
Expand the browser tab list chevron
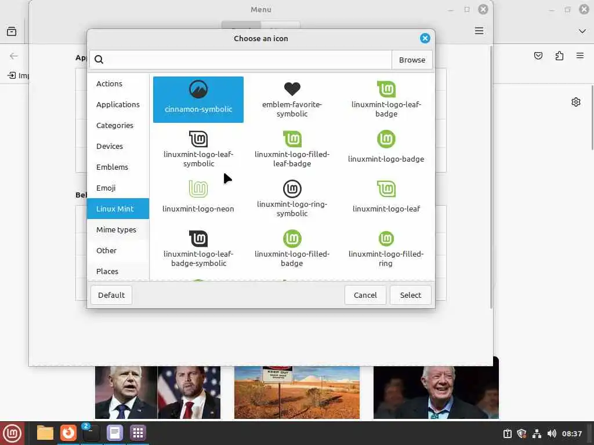(582, 31)
